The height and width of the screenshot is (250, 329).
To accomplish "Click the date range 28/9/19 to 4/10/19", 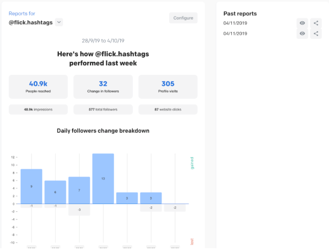I will click(103, 40).
